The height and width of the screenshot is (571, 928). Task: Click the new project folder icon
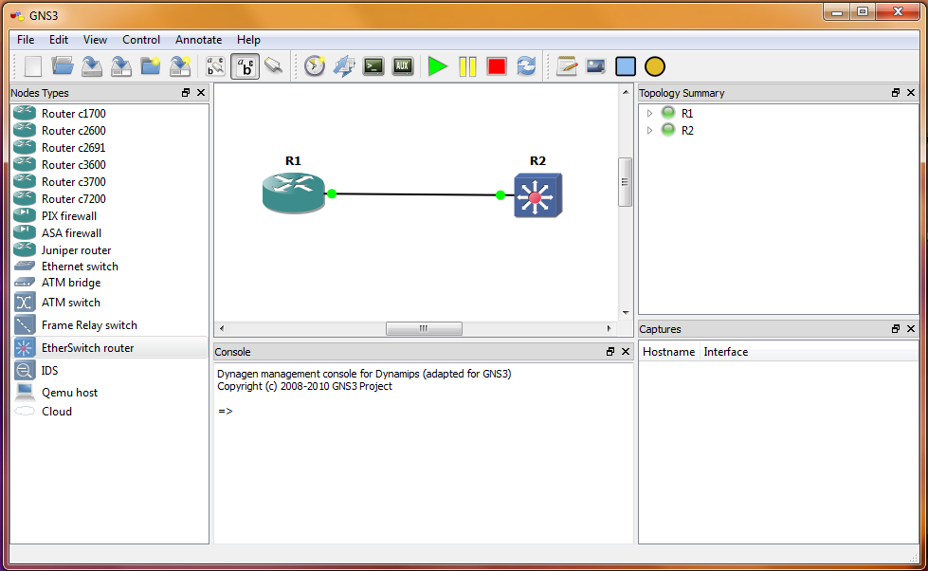(x=151, y=66)
